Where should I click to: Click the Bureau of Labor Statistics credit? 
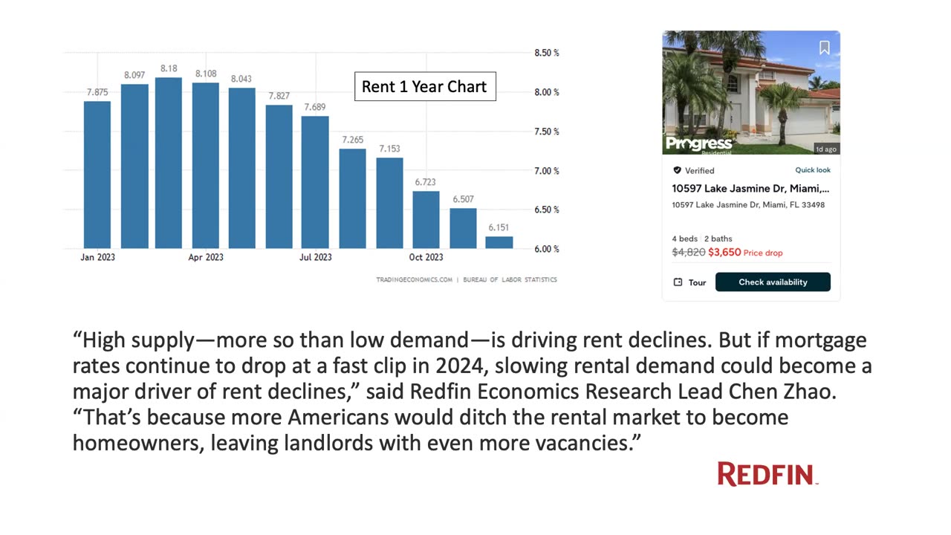point(510,280)
